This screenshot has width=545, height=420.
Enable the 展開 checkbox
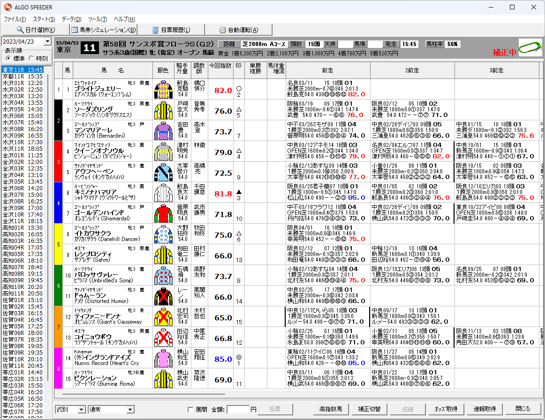(190, 410)
